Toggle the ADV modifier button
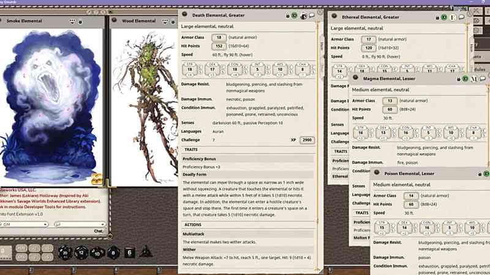 point(21,249)
